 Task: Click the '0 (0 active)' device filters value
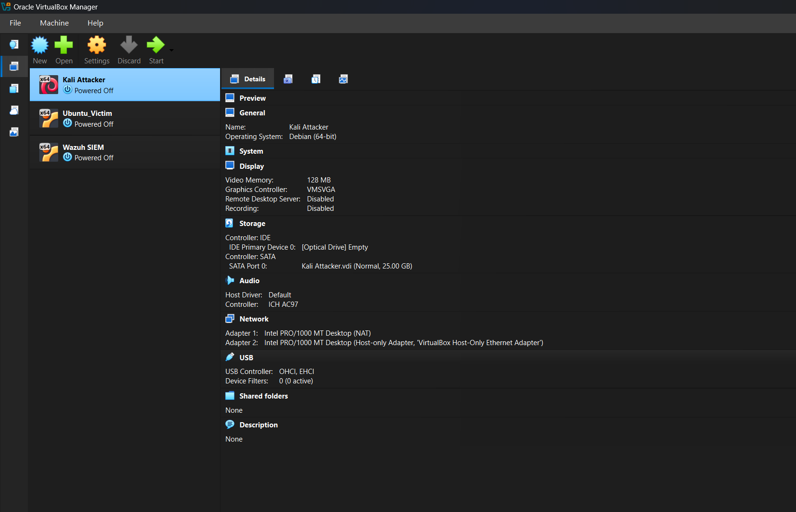pyautogui.click(x=296, y=381)
